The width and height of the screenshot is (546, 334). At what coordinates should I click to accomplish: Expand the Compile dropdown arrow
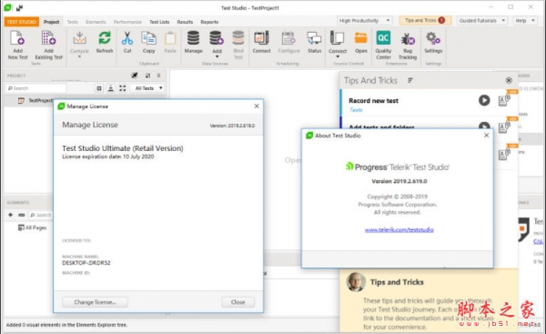79,56
